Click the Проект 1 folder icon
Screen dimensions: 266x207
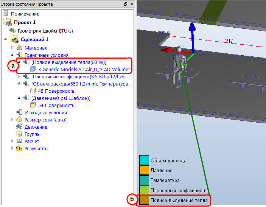tap(7, 22)
